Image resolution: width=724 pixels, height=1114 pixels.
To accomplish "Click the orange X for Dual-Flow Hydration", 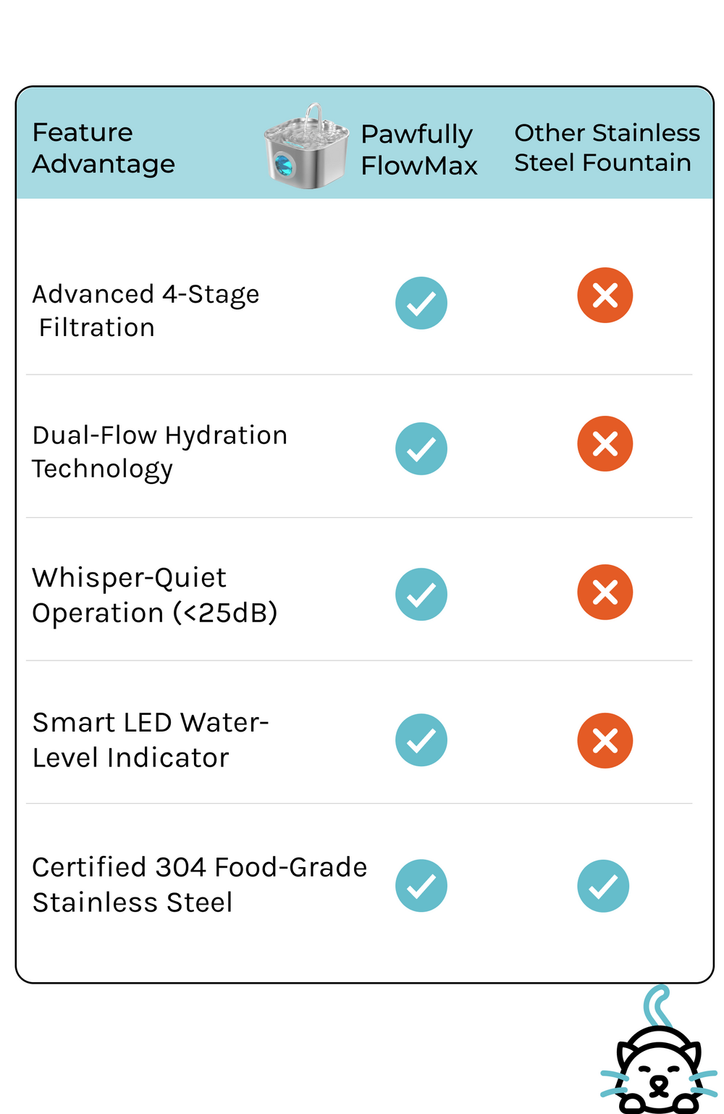I will (x=605, y=444).
